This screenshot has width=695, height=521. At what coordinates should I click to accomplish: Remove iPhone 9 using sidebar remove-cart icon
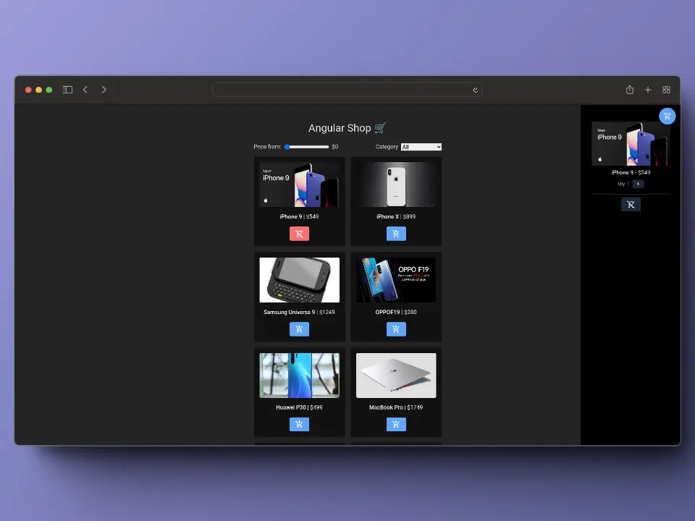631,203
